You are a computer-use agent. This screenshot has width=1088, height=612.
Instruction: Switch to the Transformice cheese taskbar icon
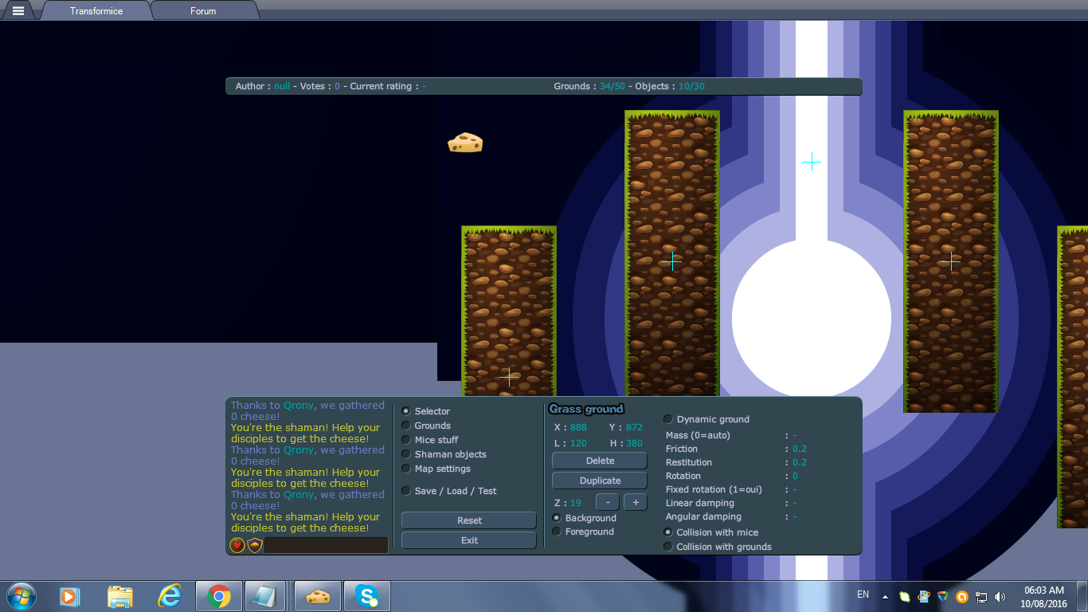(318, 596)
